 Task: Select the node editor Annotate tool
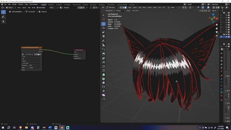point(3,17)
